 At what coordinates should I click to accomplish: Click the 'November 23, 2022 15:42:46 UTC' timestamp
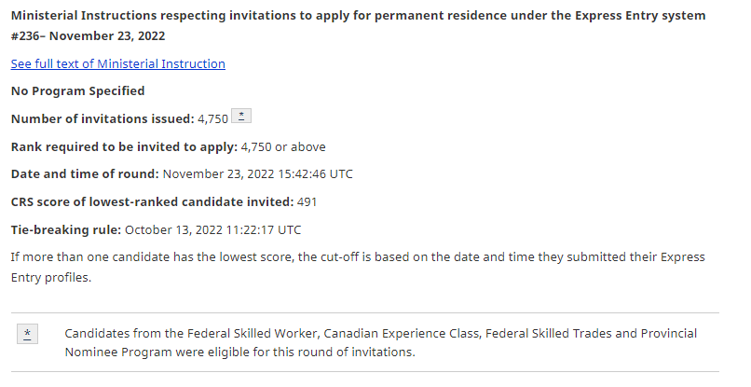258,174
